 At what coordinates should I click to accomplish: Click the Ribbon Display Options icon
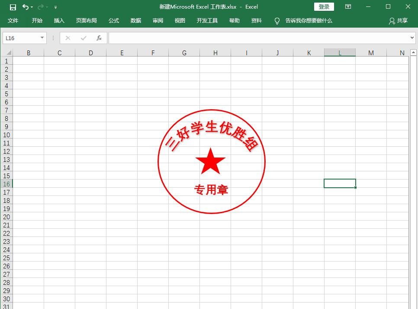coord(348,7)
